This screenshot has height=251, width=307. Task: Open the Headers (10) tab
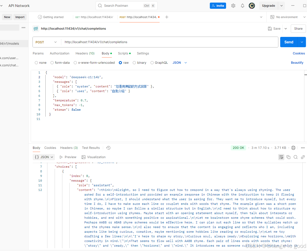(x=85, y=53)
